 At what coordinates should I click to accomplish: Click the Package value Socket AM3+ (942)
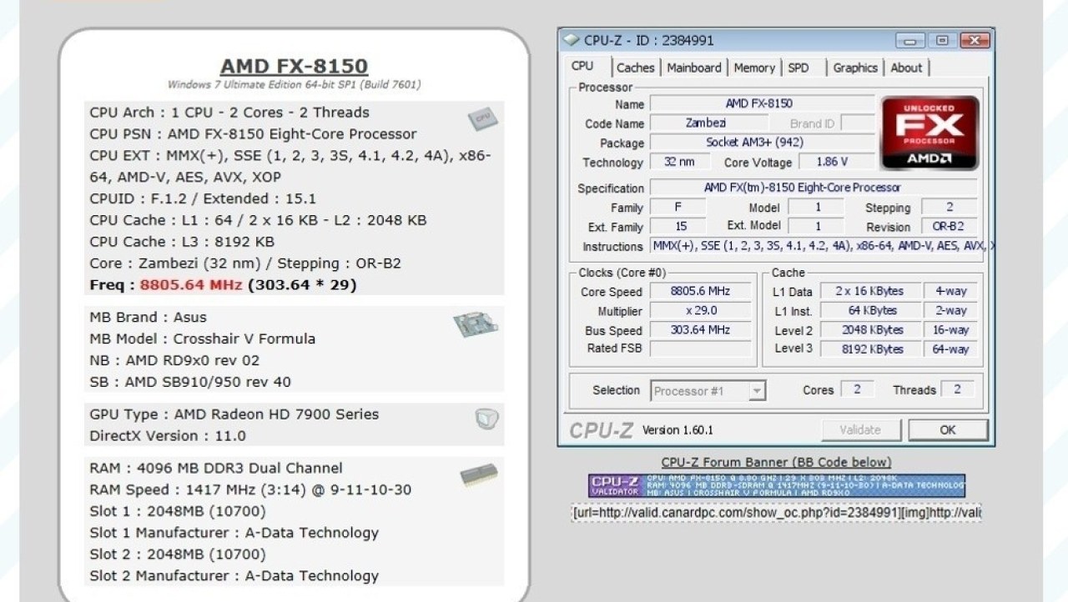tap(755, 143)
